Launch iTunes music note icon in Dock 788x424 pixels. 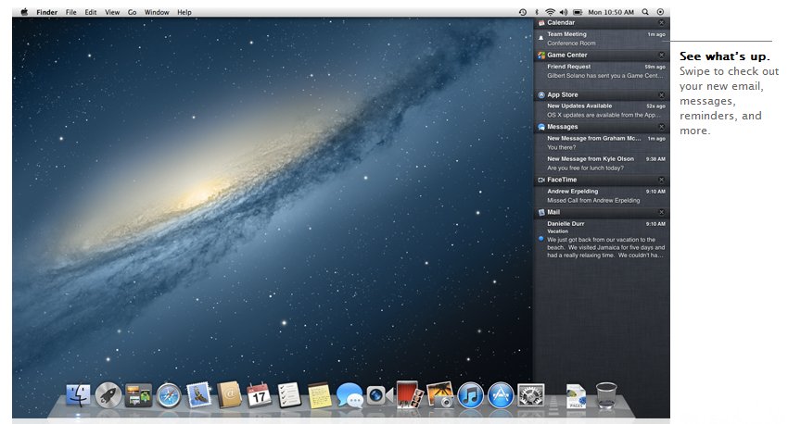coord(470,395)
